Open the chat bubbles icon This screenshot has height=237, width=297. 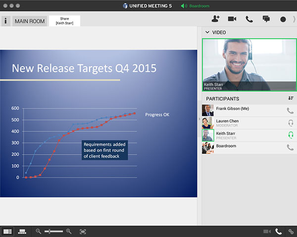click(x=266, y=19)
